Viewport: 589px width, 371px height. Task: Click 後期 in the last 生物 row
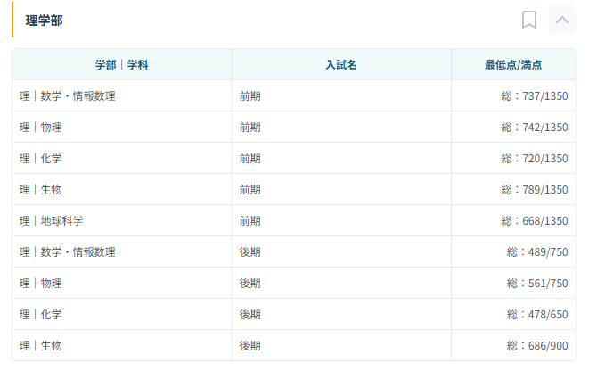pos(250,346)
